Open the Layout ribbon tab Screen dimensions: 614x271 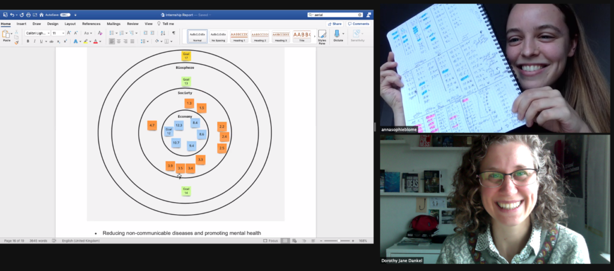[x=70, y=24]
